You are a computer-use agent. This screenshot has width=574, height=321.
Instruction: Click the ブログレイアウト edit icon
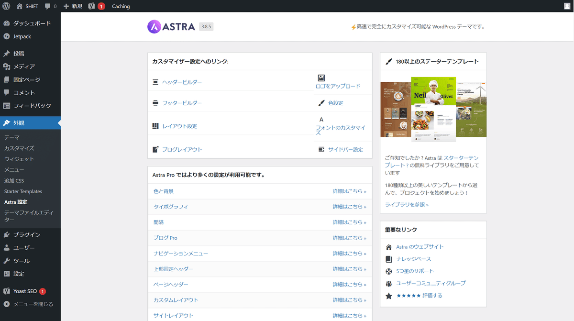pyautogui.click(x=155, y=149)
